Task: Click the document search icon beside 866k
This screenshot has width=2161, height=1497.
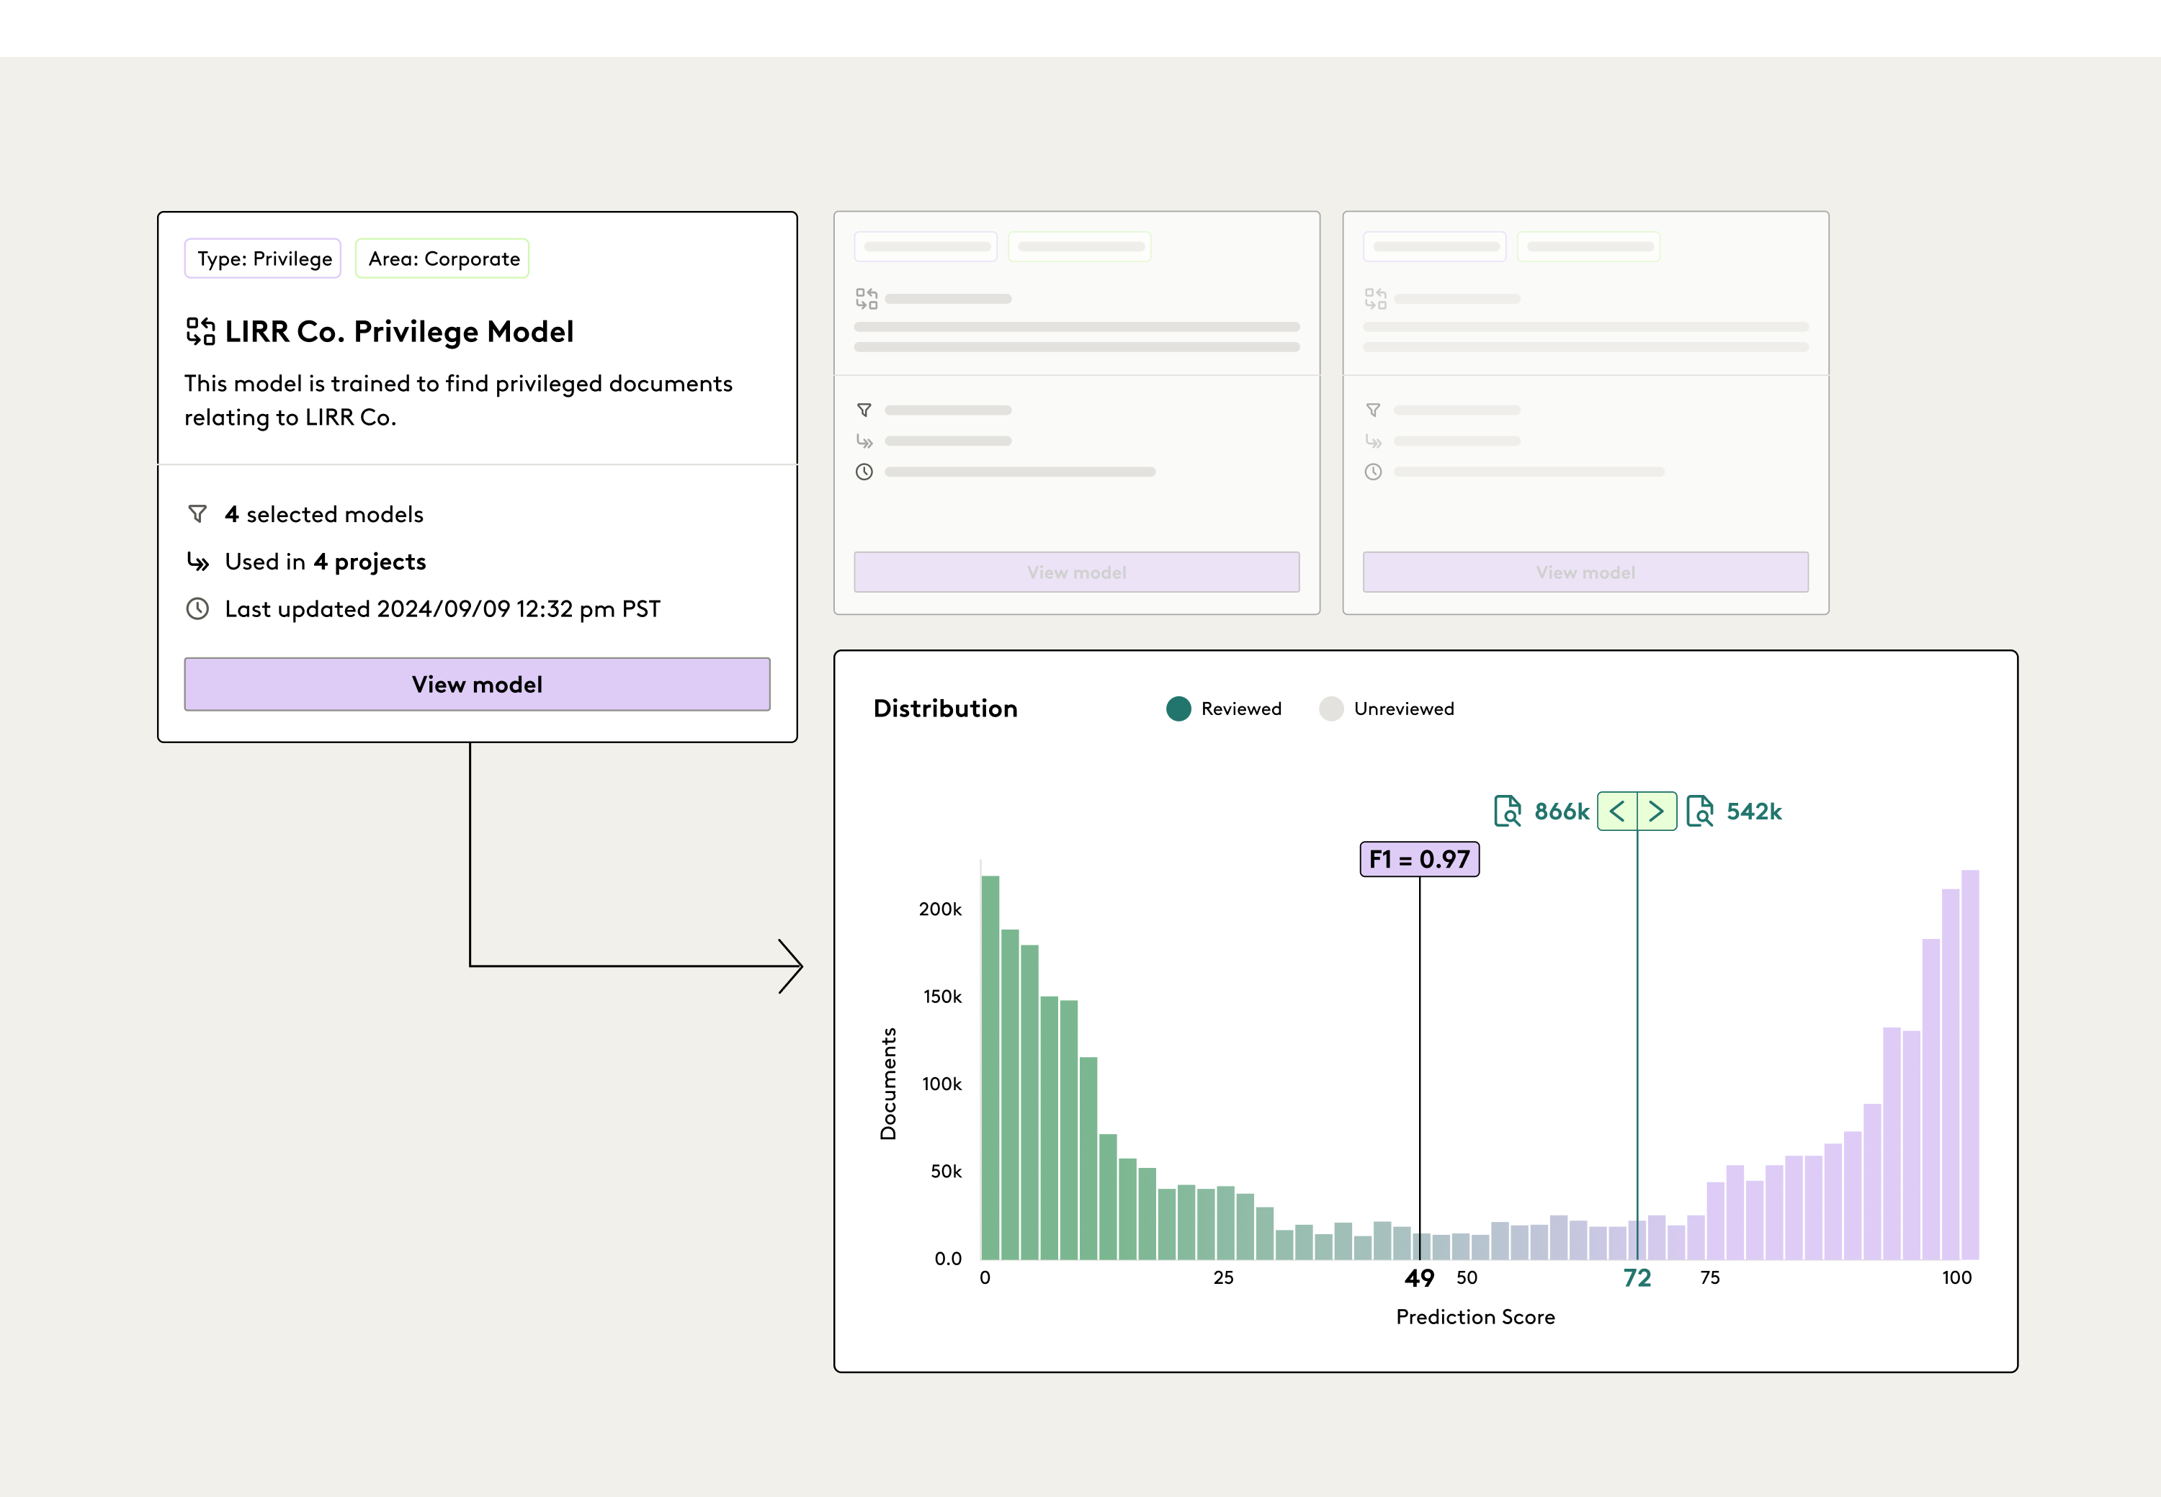Action: [x=1508, y=810]
